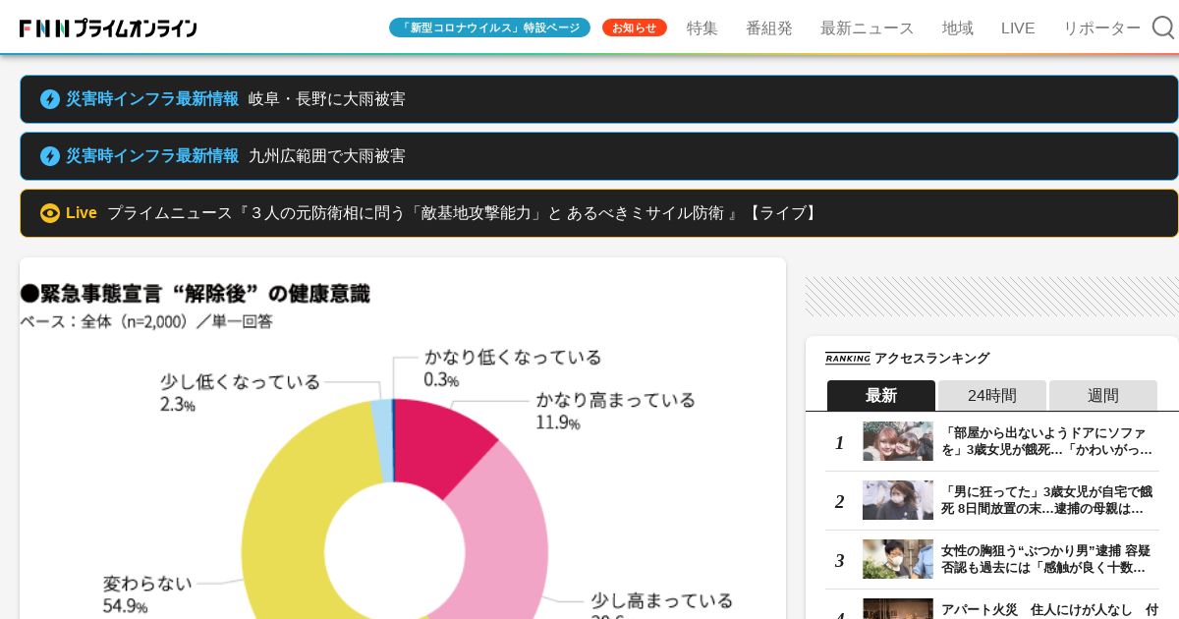Open the site search magnifier icon
Screen dimensions: 1179x619
point(1163,28)
